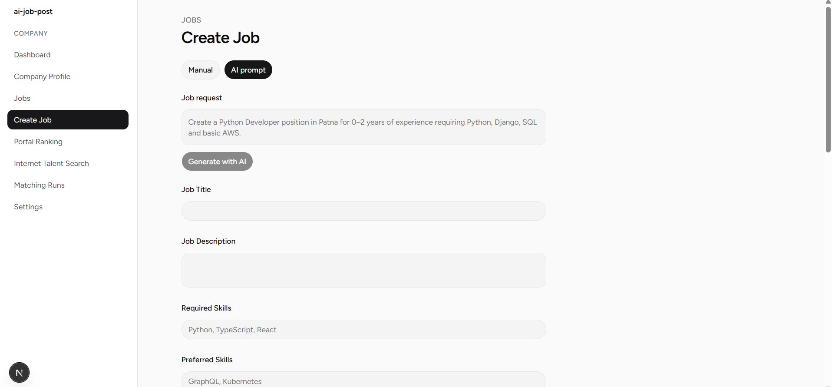Click the round N logo icon
The image size is (832, 387).
(19, 372)
